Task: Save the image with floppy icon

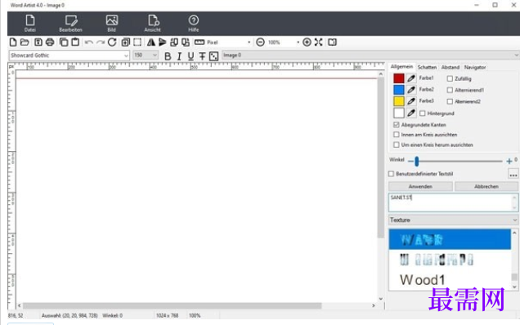Action: click(38, 42)
